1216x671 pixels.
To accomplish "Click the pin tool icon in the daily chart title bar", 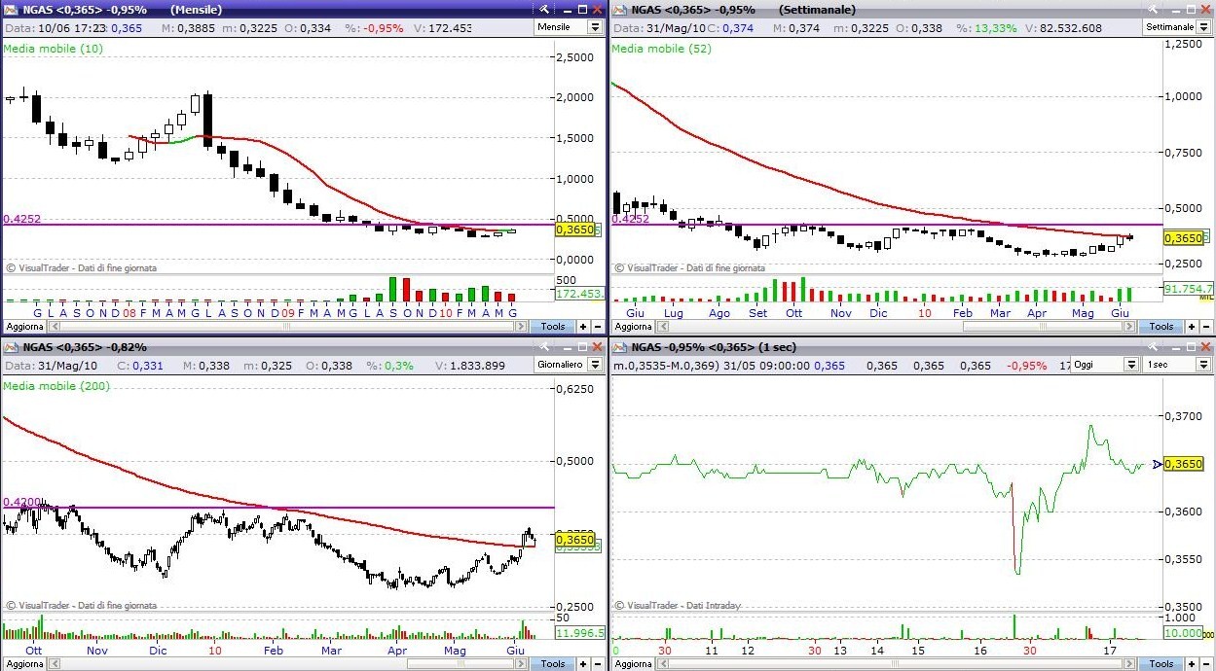I will [x=544, y=347].
